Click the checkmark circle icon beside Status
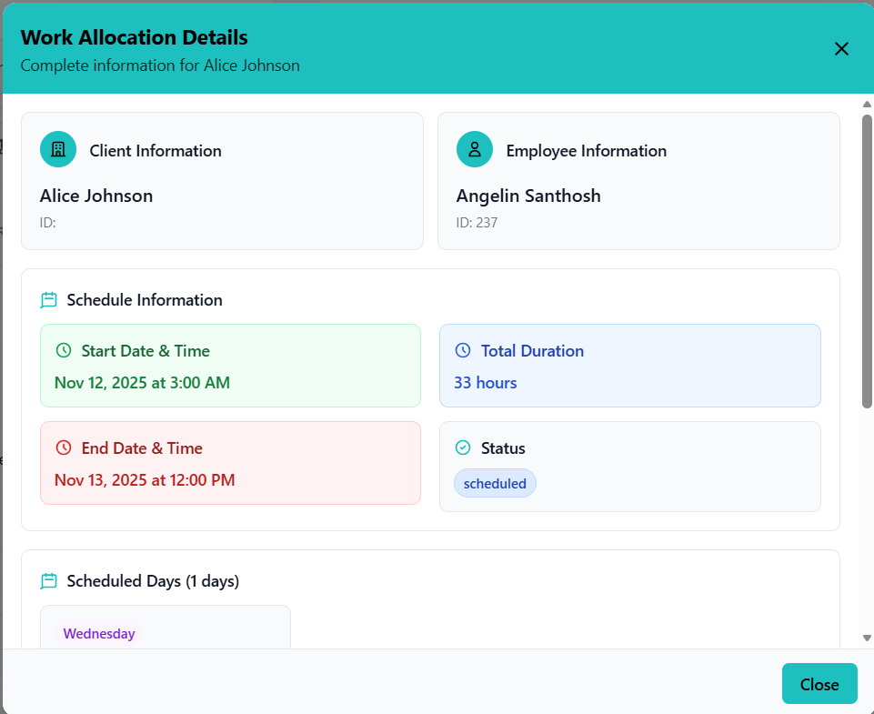Screen dimensions: 874x714 click(463, 448)
